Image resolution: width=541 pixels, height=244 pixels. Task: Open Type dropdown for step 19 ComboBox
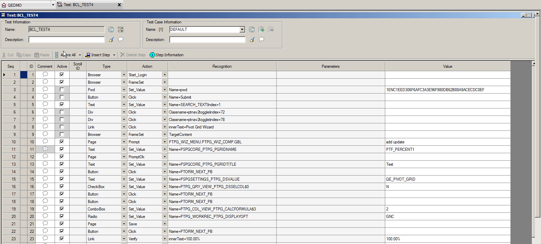coord(124,209)
